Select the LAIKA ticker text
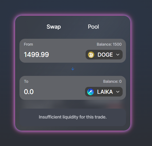 coord(105,92)
